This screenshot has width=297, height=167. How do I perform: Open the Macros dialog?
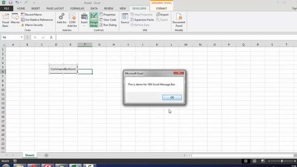15,19
